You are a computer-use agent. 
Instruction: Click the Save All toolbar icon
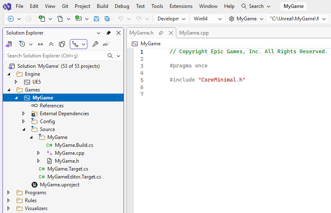[107, 19]
